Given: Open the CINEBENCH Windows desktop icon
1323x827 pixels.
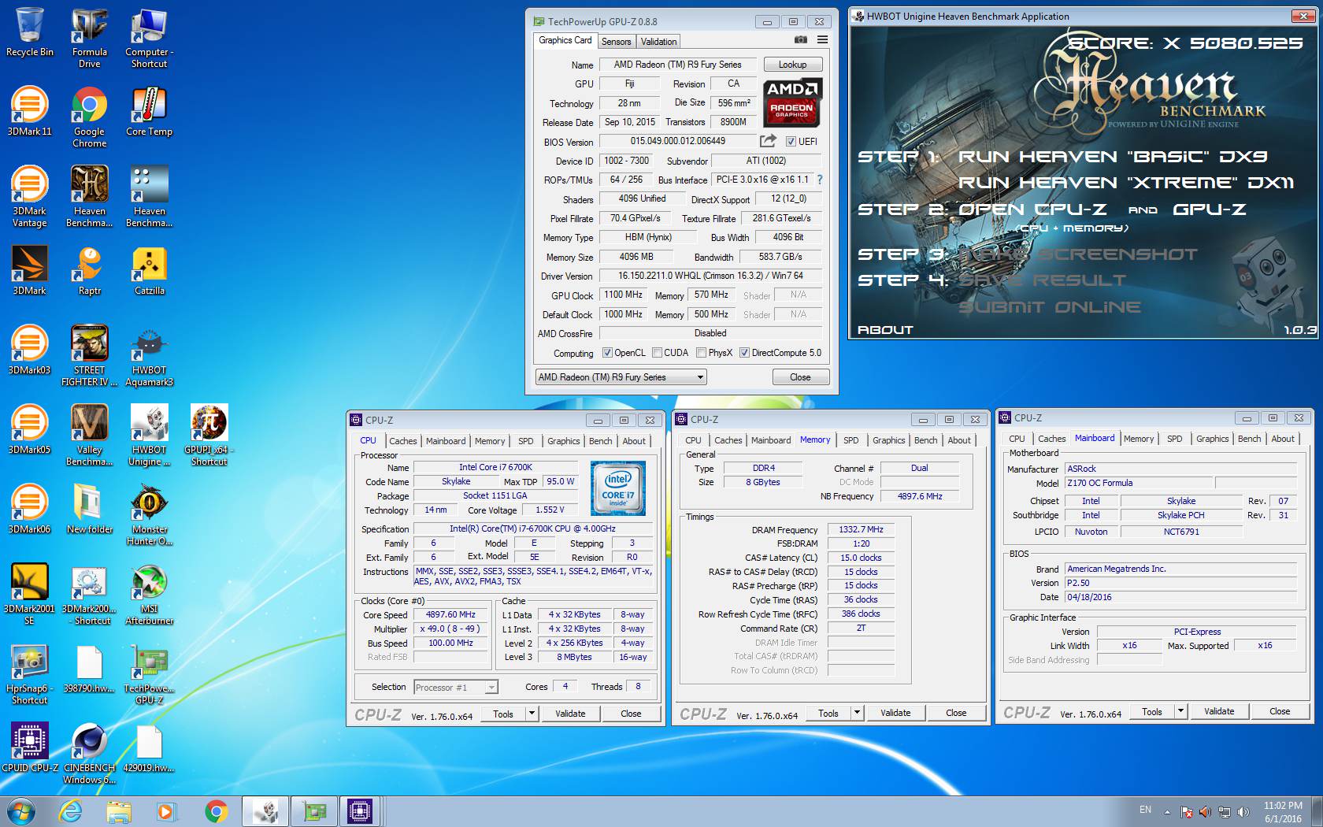Looking at the screenshot, I should [89, 753].
